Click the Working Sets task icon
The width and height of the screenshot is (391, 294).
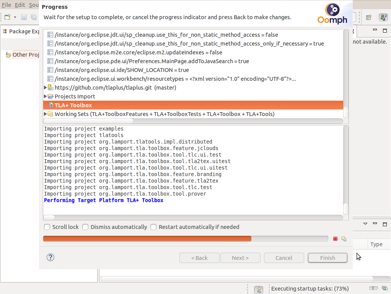(x=51, y=114)
